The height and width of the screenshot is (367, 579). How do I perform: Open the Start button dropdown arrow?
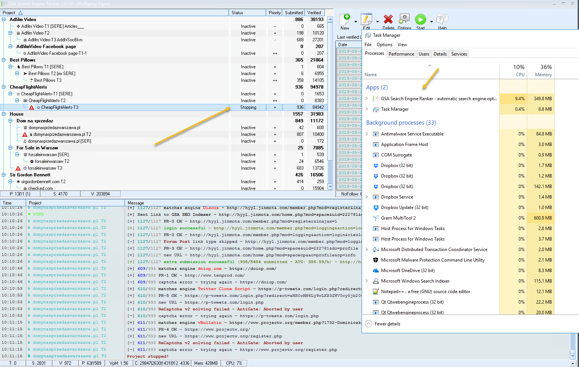[431, 22]
